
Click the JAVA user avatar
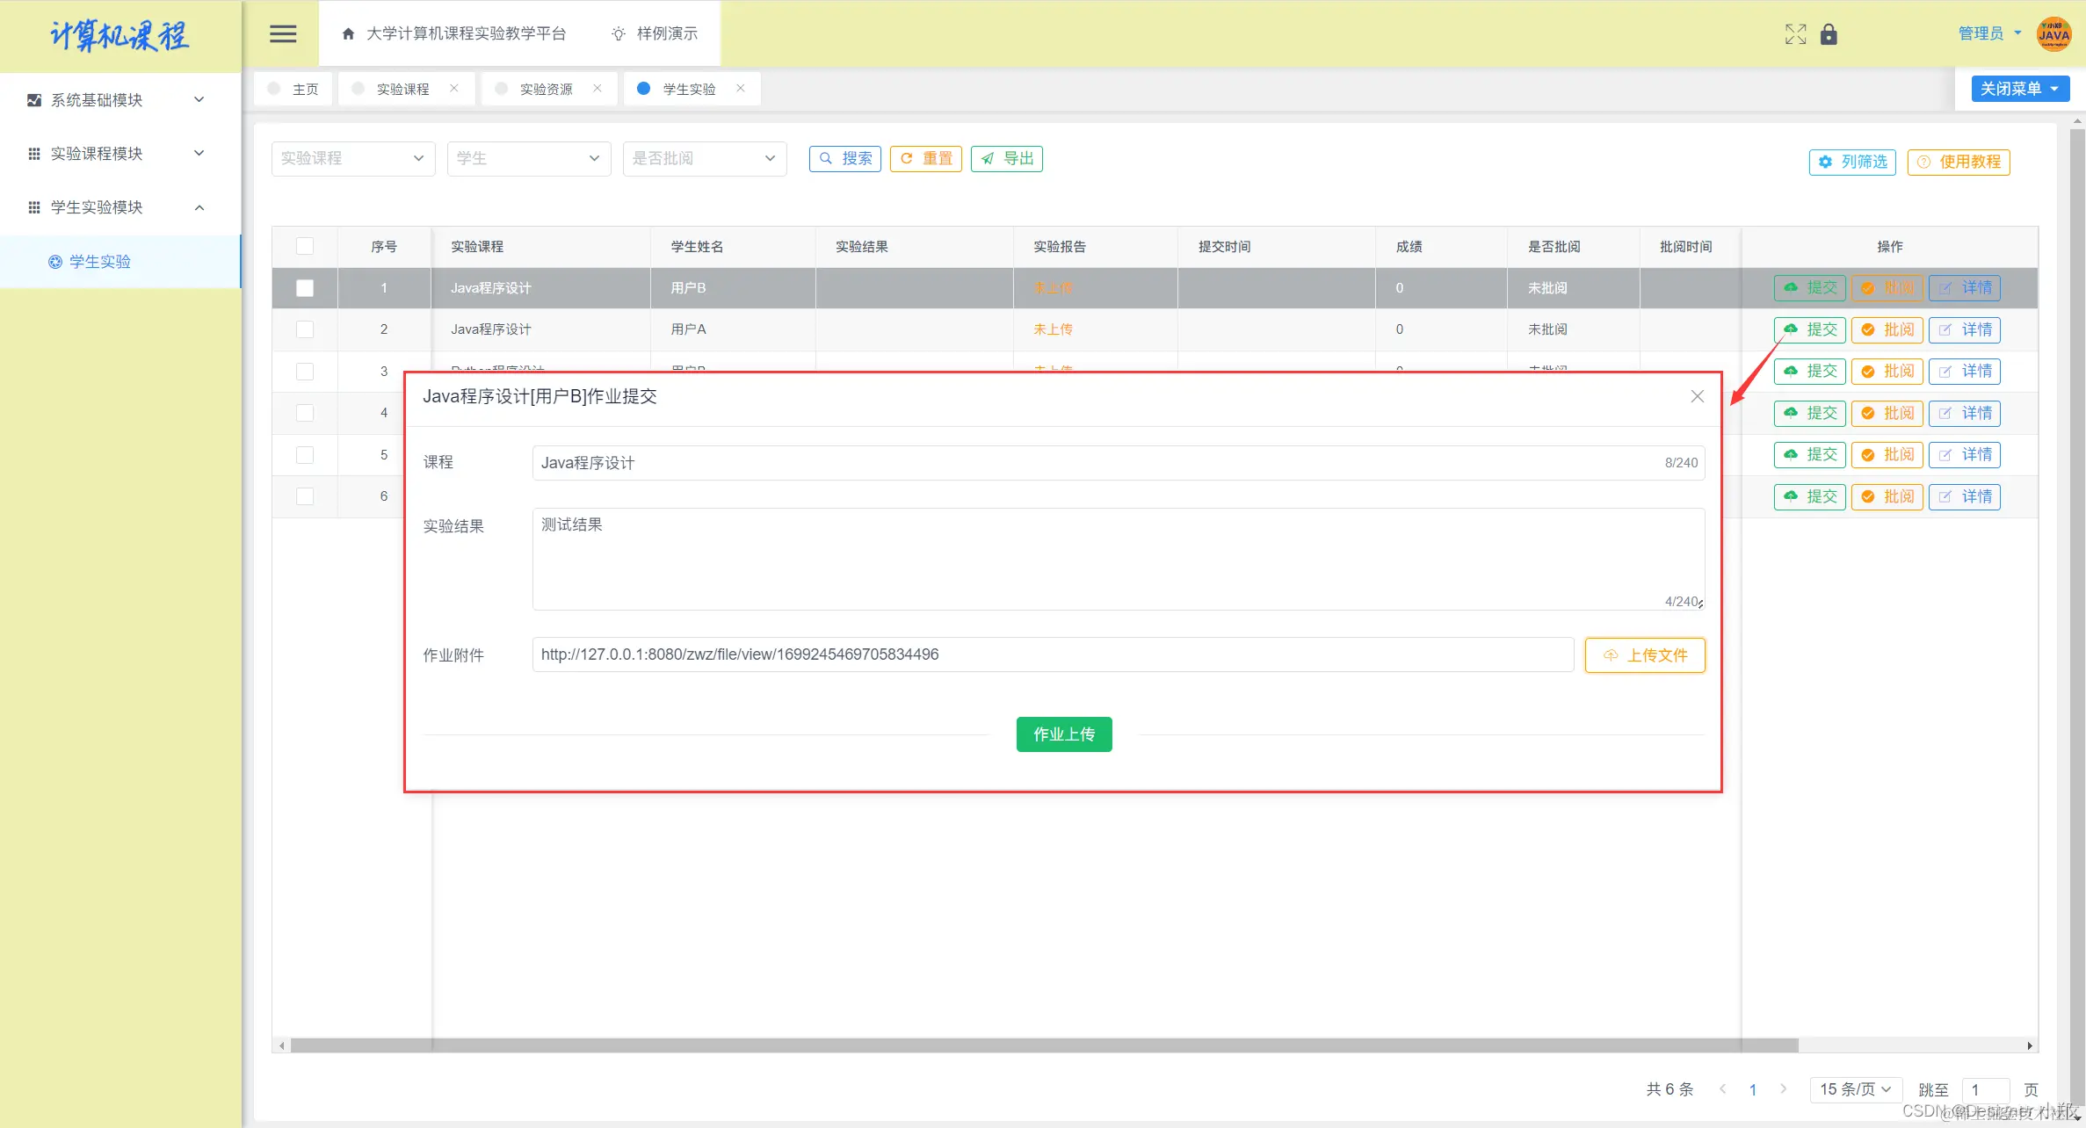click(2053, 34)
